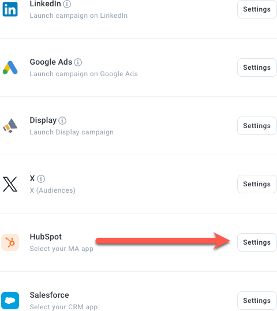This screenshot has height=311, width=277.
Task: Select the HubSpot integration title
Action: coord(46,237)
